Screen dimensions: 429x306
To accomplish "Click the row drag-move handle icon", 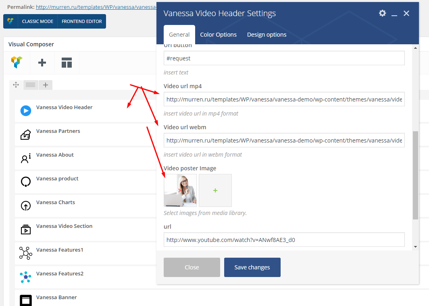I will click(x=16, y=85).
